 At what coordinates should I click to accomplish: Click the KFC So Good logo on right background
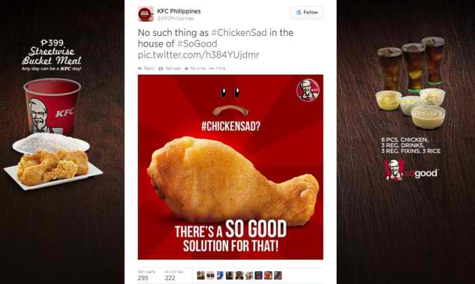tap(411, 170)
